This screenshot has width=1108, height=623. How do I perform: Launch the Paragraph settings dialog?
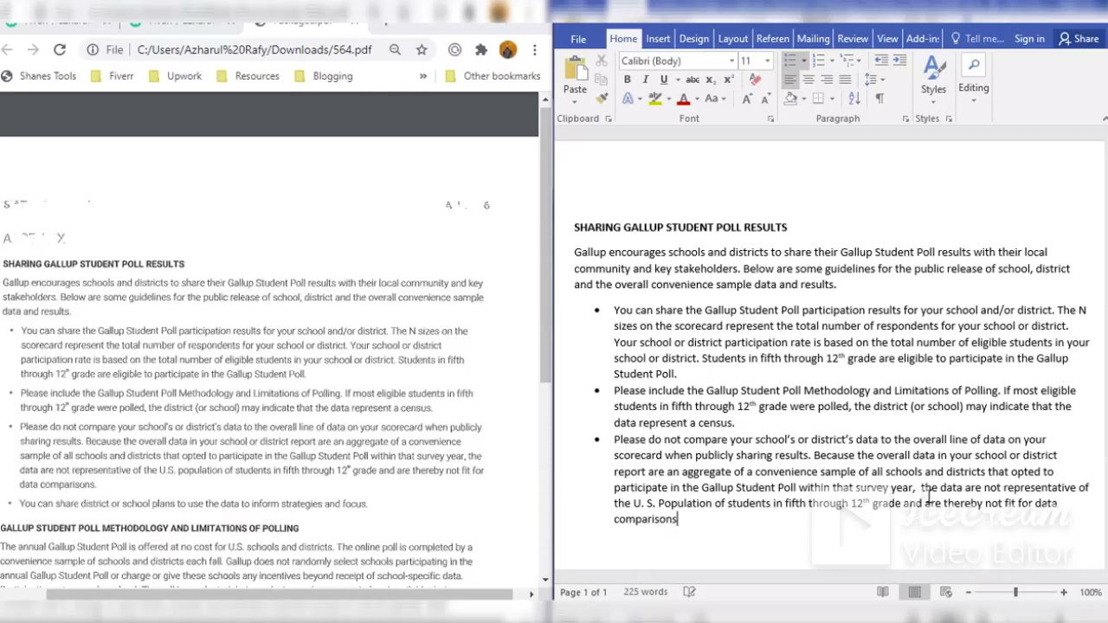905,119
